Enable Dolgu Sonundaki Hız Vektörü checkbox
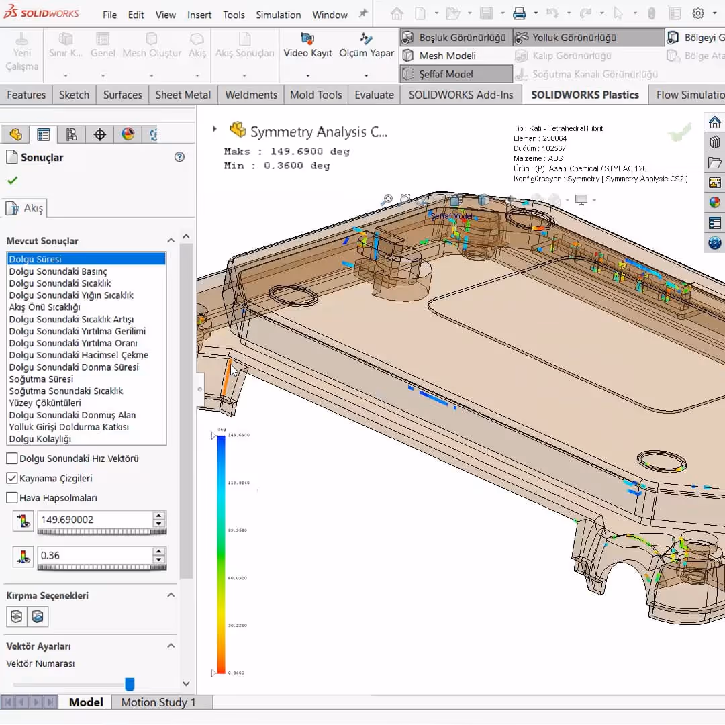Screen dimensions: 725x725 [x=12, y=458]
